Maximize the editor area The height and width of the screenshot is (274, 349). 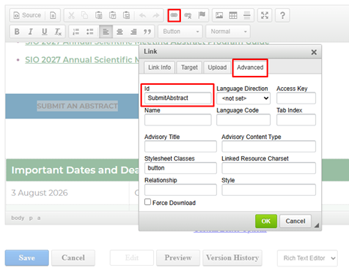point(264,15)
